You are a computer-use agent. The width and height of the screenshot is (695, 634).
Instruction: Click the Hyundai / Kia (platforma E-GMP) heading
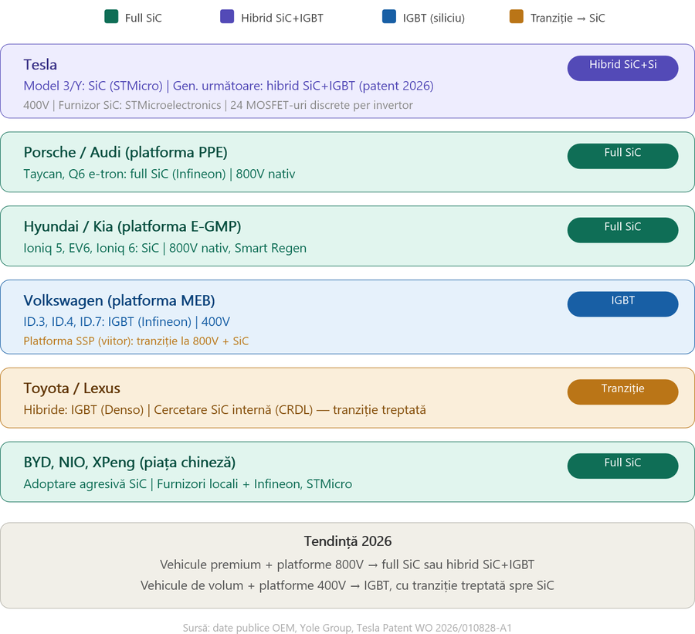click(x=132, y=226)
